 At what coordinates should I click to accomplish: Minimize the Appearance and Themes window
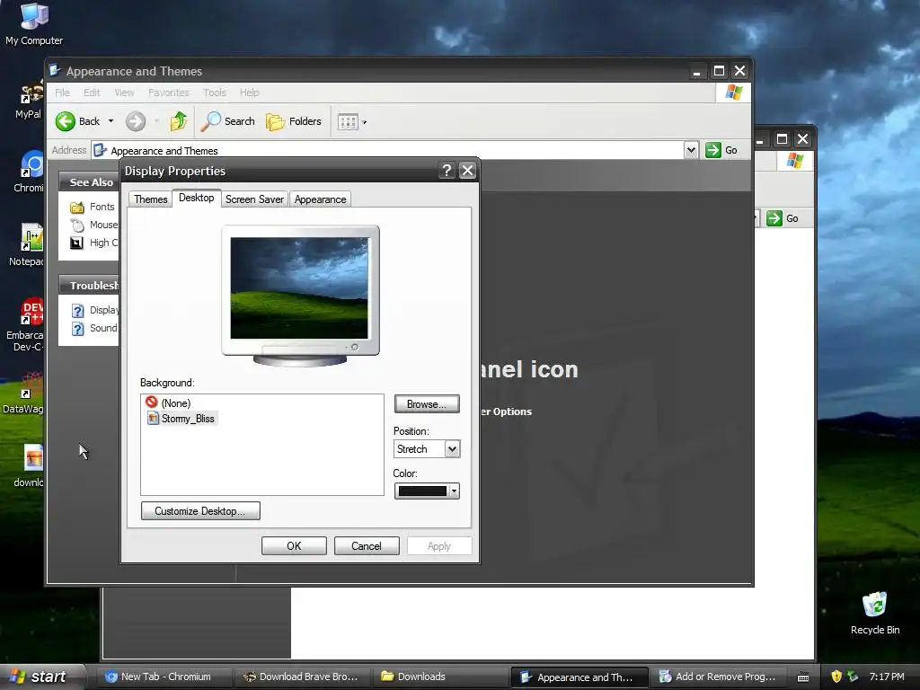[696, 72]
